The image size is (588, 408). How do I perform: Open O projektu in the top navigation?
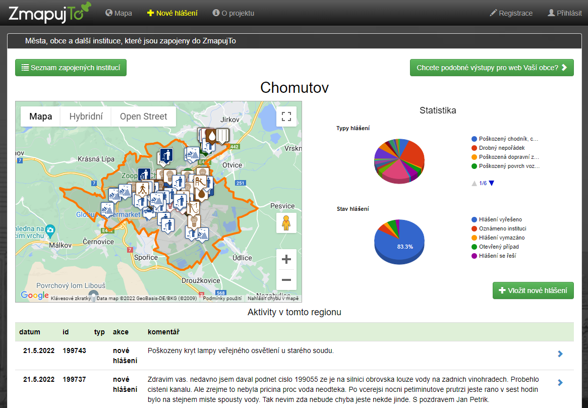point(233,13)
